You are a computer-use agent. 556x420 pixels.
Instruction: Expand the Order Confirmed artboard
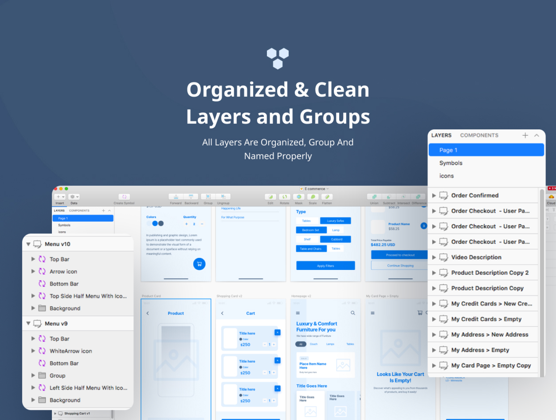pos(434,195)
